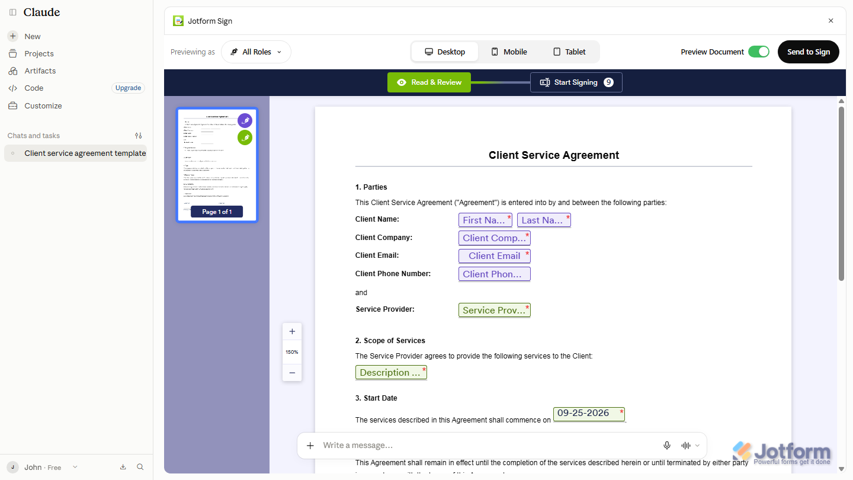Switch to Mobile preview tab
853x480 pixels.
pyautogui.click(x=509, y=52)
